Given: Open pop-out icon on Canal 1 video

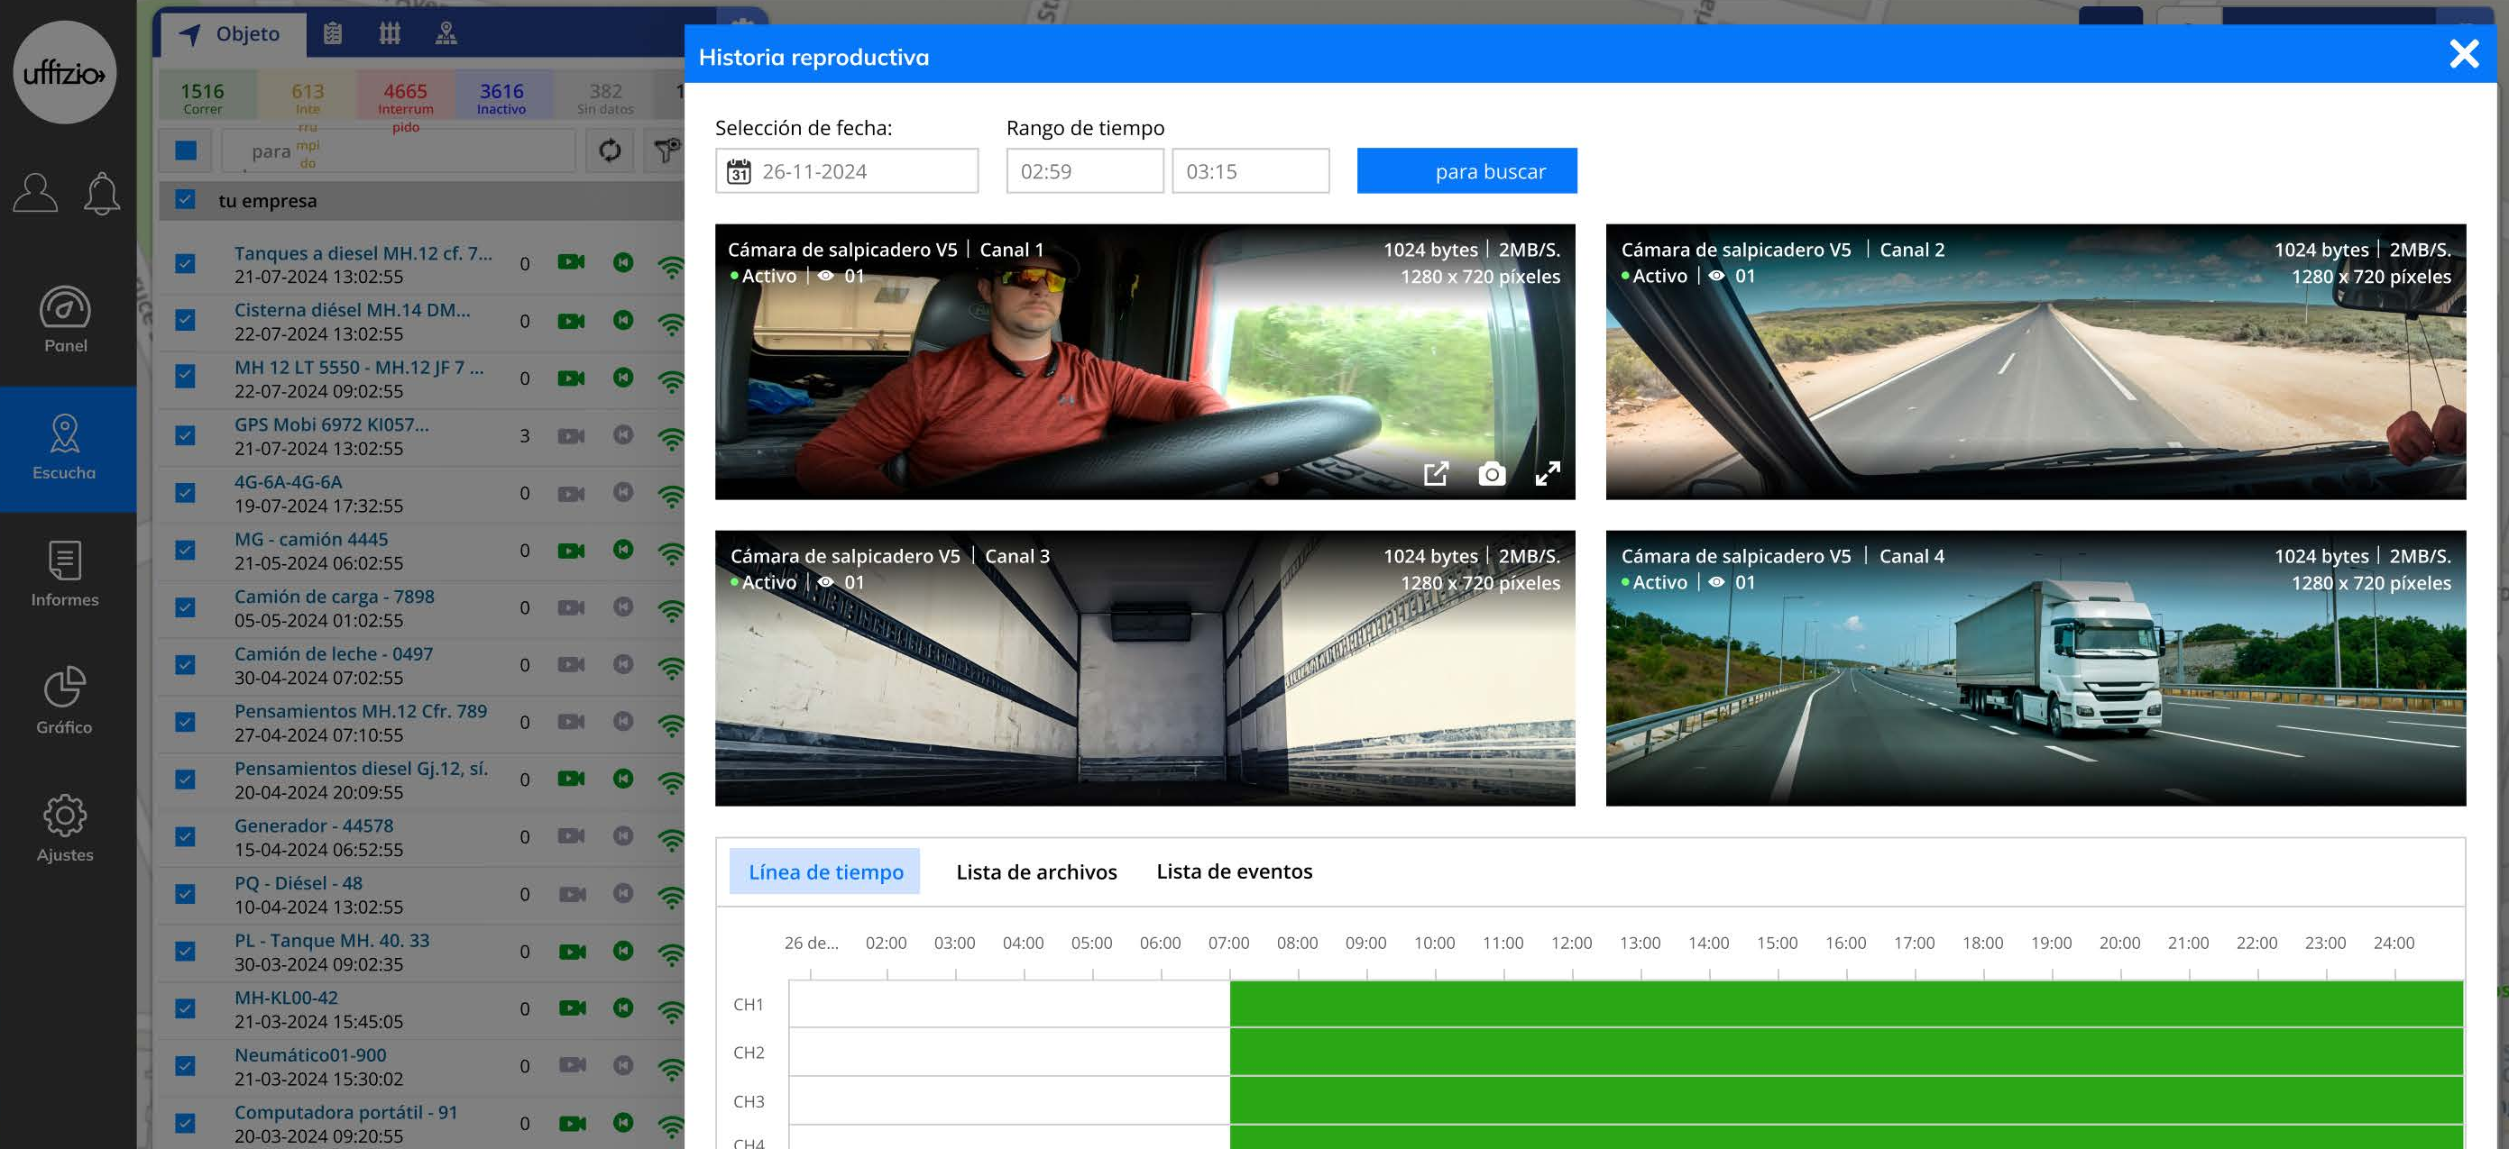Looking at the screenshot, I should (1436, 474).
